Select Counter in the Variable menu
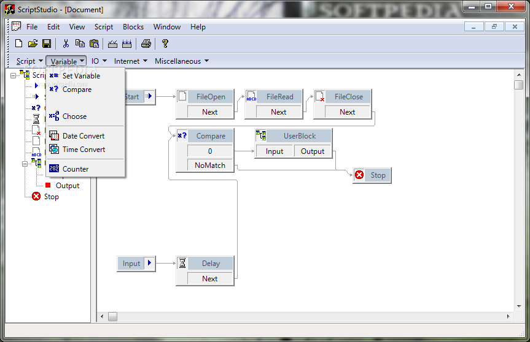Image resolution: width=530 pixels, height=342 pixels. 85,169
